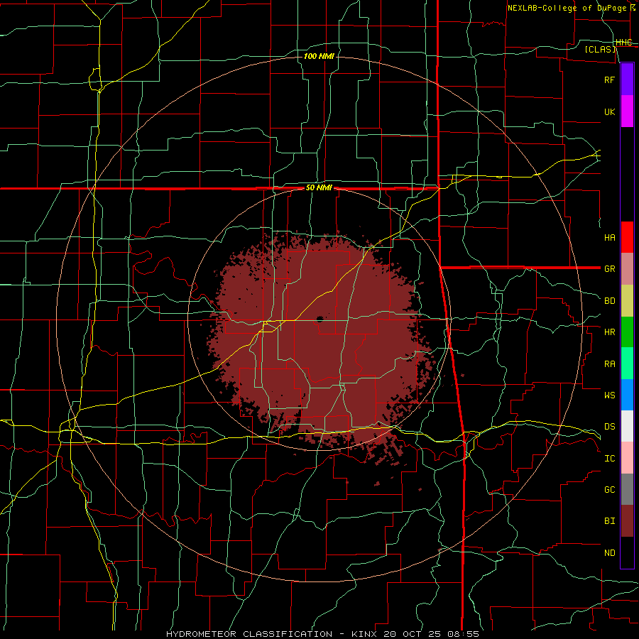
Task: Click the [CLAS] legend heading
Action: [600, 50]
